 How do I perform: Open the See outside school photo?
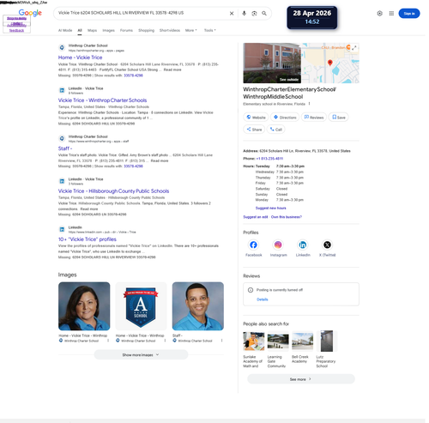point(272,63)
